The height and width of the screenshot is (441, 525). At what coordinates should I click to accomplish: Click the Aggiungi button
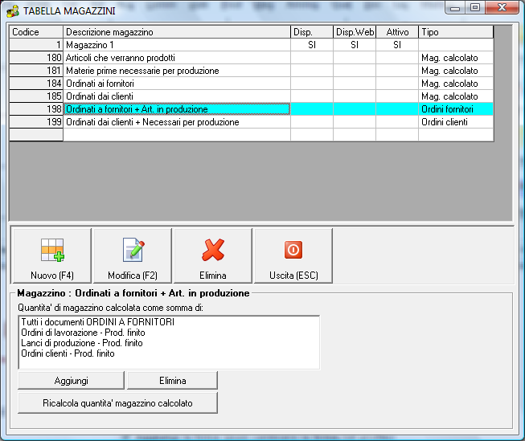(71, 381)
